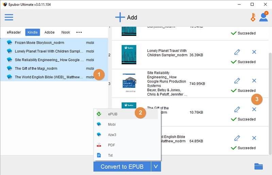Click book icon beside The Gift of the Magi
This screenshot has width=272, height=175.
[10, 69]
